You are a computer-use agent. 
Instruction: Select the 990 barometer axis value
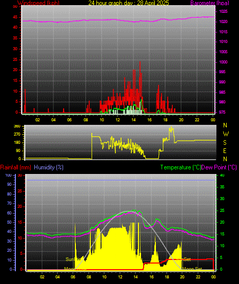pos(222,82)
